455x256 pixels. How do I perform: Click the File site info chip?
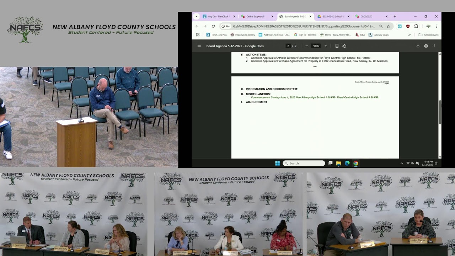[225, 26]
